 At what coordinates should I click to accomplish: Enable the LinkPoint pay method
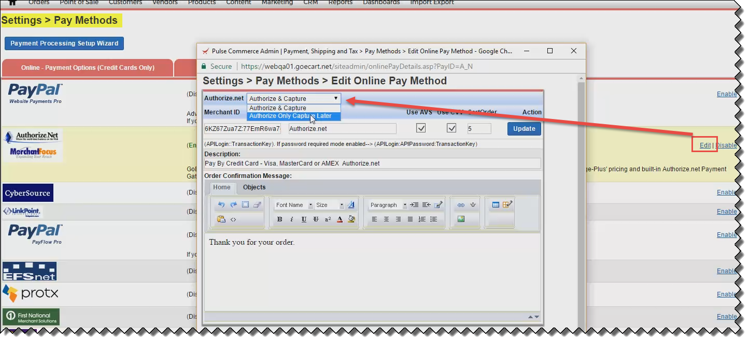pos(727,212)
